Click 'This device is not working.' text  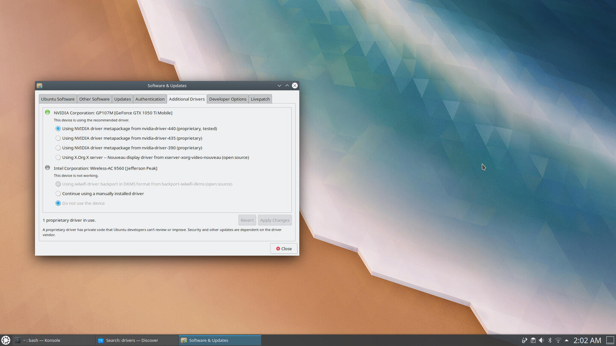(76, 176)
